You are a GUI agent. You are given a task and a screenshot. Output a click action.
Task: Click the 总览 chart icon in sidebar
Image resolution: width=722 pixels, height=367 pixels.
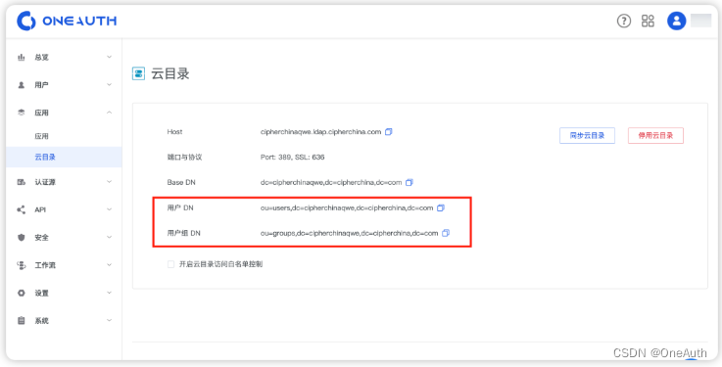coord(22,57)
